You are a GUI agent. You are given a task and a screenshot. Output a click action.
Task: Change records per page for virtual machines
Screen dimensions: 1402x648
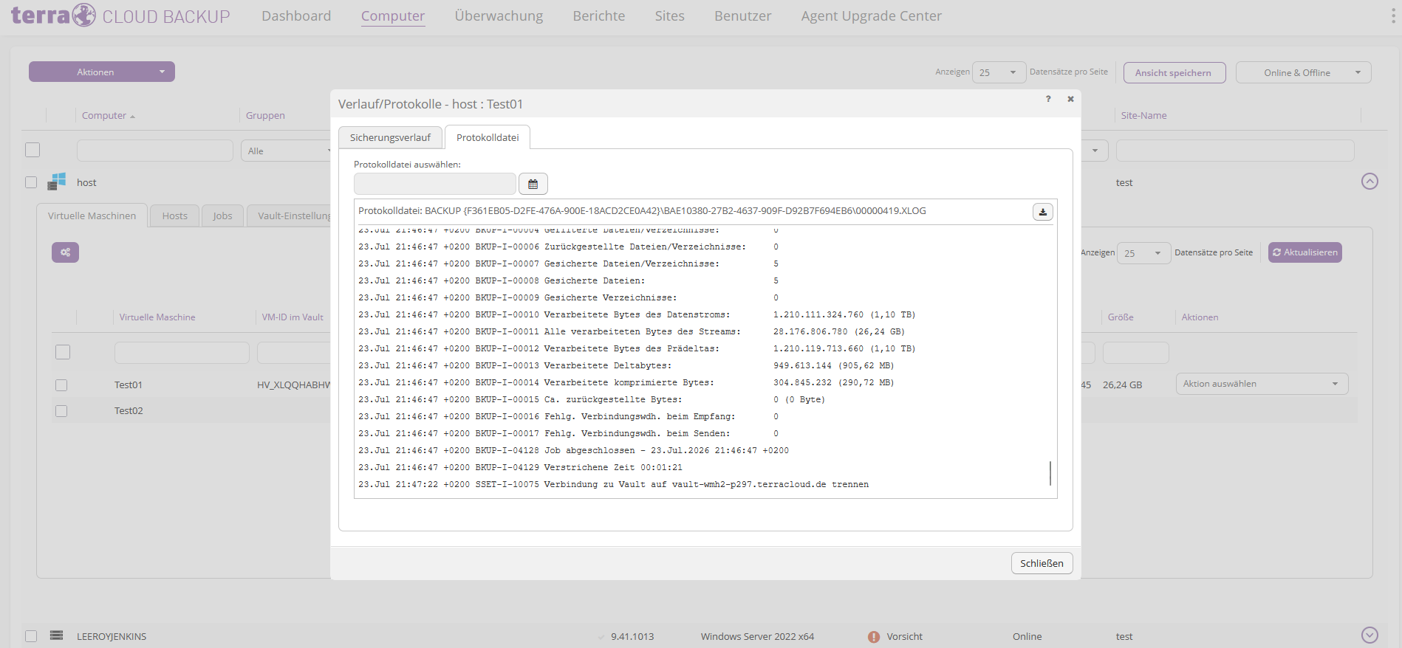(x=1143, y=253)
